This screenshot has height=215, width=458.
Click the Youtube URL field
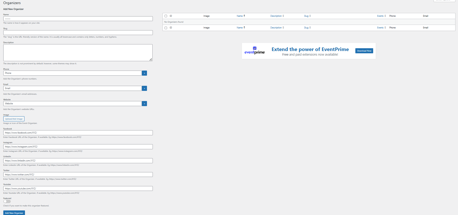78,189
